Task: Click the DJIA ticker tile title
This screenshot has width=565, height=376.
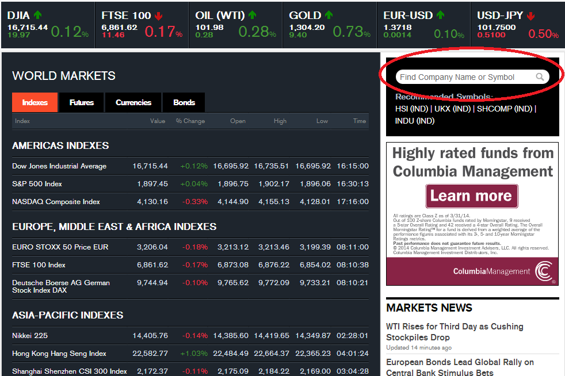Action: (x=18, y=15)
